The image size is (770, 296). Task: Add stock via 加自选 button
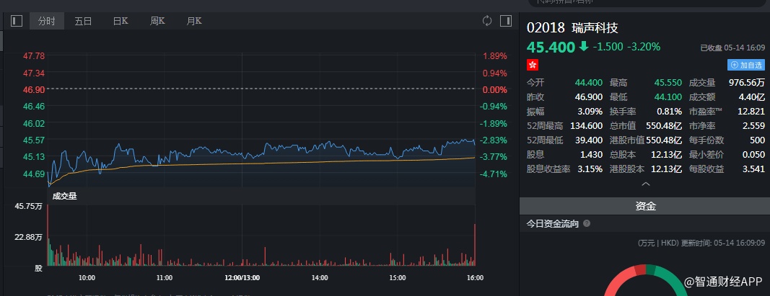click(745, 64)
